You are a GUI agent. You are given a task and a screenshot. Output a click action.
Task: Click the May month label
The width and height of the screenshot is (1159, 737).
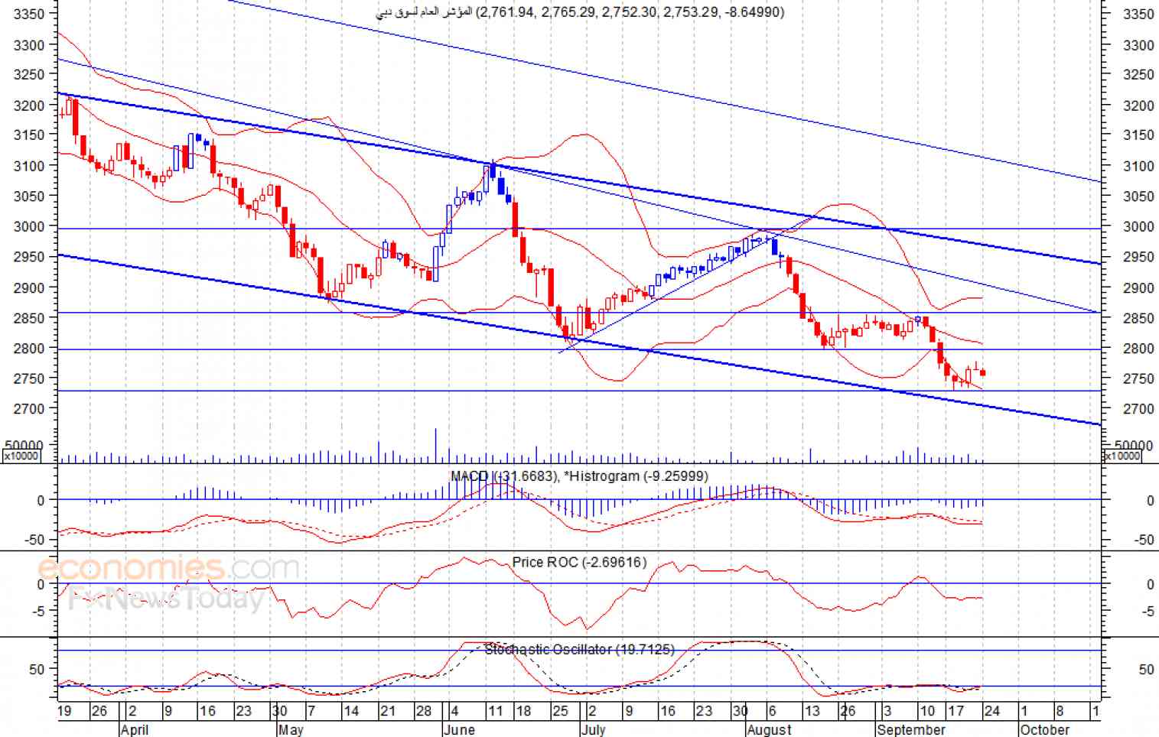coord(291,729)
